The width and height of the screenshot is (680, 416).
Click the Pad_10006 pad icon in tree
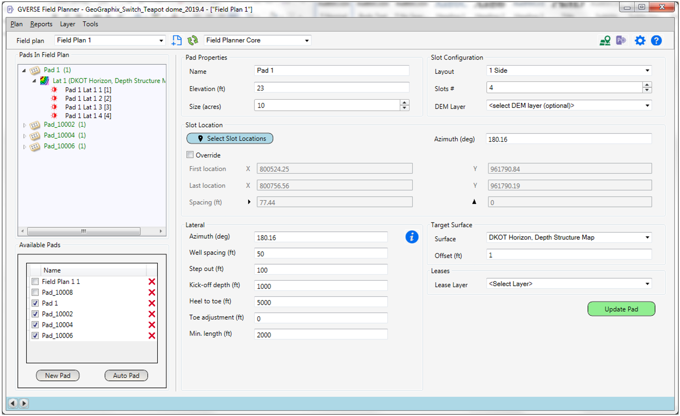pyautogui.click(x=35, y=147)
